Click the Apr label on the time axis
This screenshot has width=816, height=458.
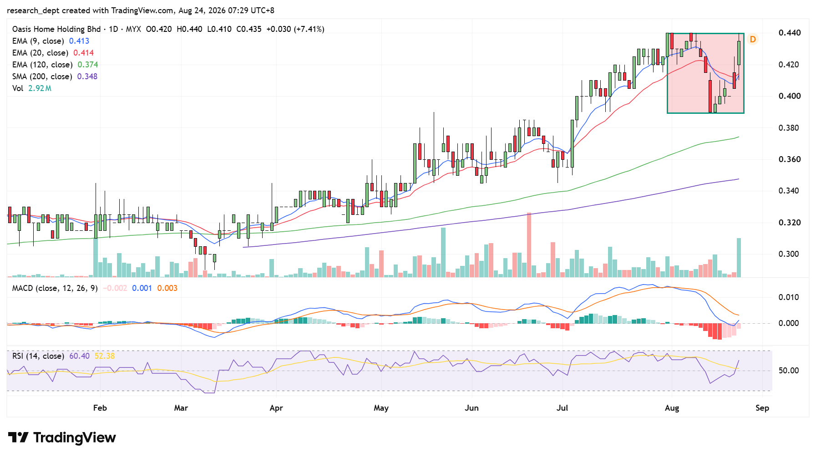(276, 408)
